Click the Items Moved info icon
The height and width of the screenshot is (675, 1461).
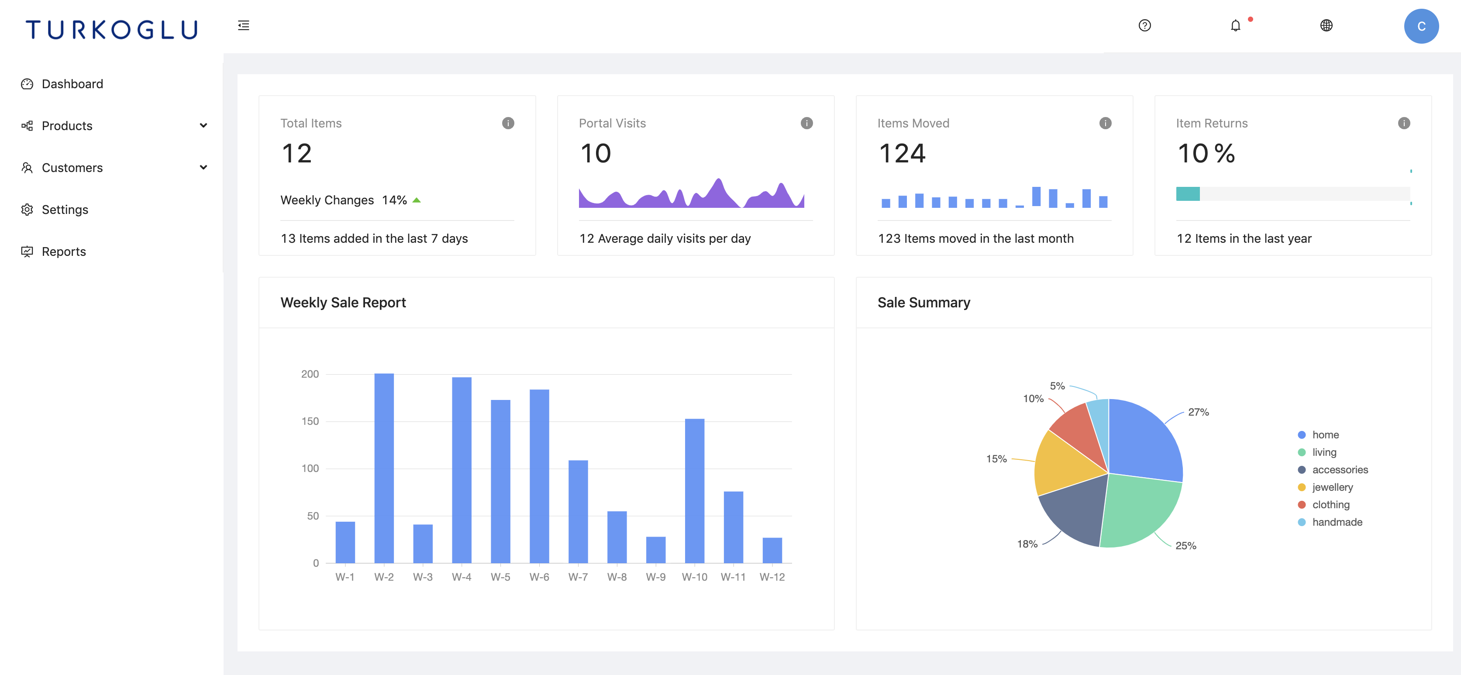tap(1105, 123)
